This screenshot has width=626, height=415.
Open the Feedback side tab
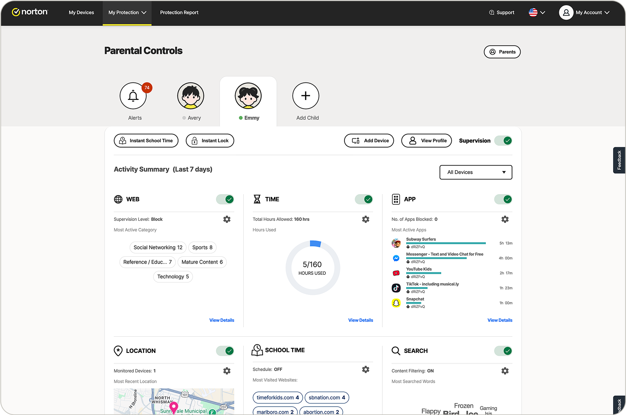point(619,160)
